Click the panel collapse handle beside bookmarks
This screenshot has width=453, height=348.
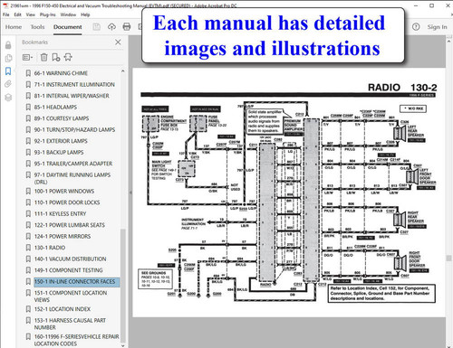tap(130, 193)
